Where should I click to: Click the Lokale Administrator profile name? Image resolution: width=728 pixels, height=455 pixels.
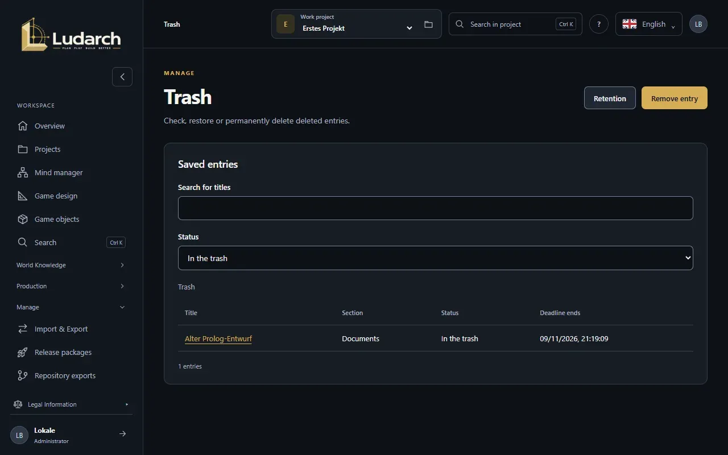tap(51, 435)
